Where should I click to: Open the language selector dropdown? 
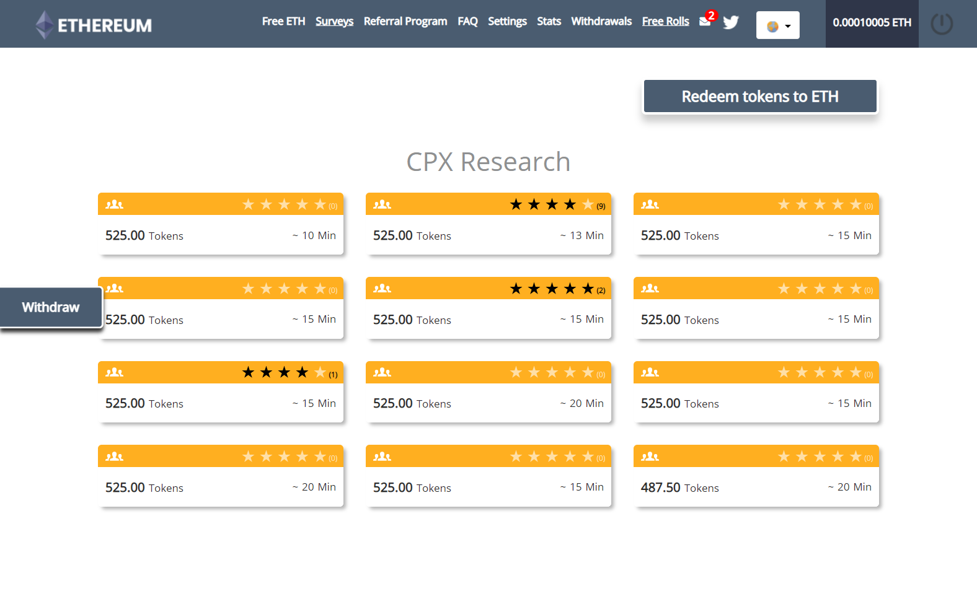point(778,25)
